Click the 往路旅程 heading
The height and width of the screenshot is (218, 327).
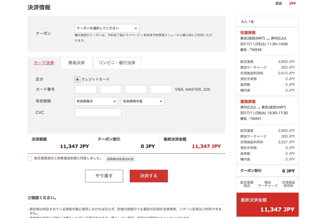pyautogui.click(x=248, y=33)
